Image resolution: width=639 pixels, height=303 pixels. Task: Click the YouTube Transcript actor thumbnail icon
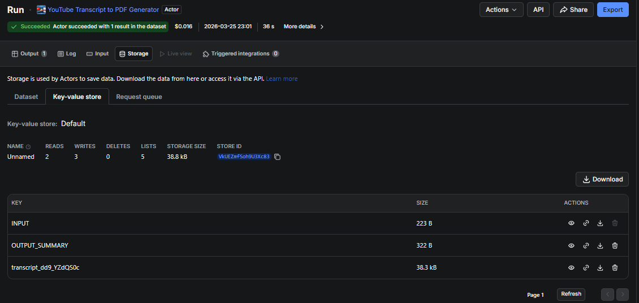(41, 10)
